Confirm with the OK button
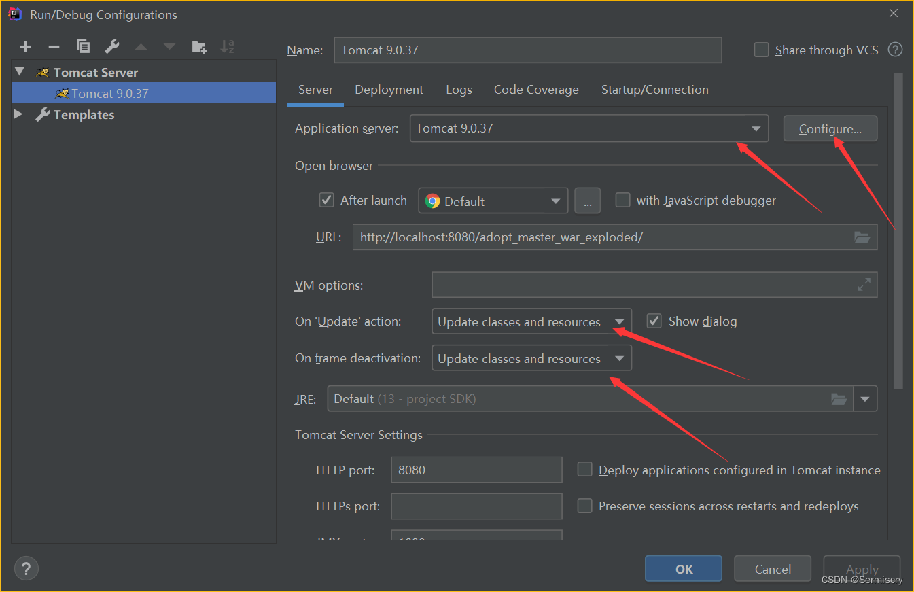This screenshot has width=914, height=592. (684, 569)
